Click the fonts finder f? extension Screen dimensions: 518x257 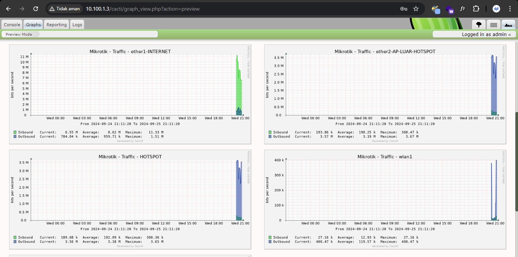[462, 9]
